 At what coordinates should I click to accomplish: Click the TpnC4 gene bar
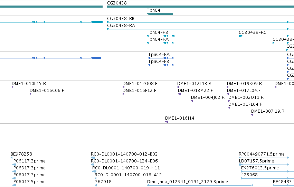click(160, 14)
